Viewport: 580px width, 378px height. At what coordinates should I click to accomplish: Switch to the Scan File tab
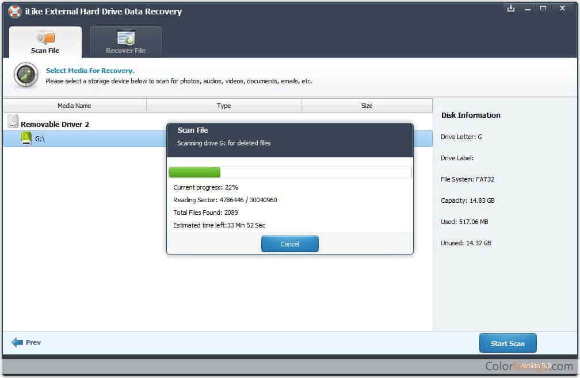[45, 42]
